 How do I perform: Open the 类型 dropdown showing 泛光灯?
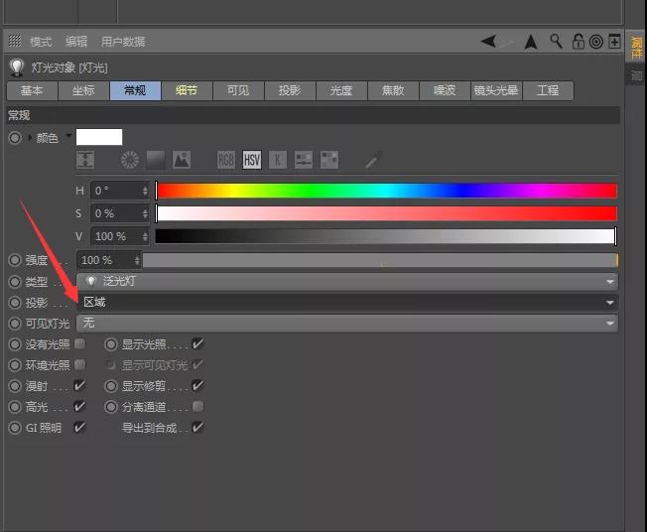tap(347, 281)
